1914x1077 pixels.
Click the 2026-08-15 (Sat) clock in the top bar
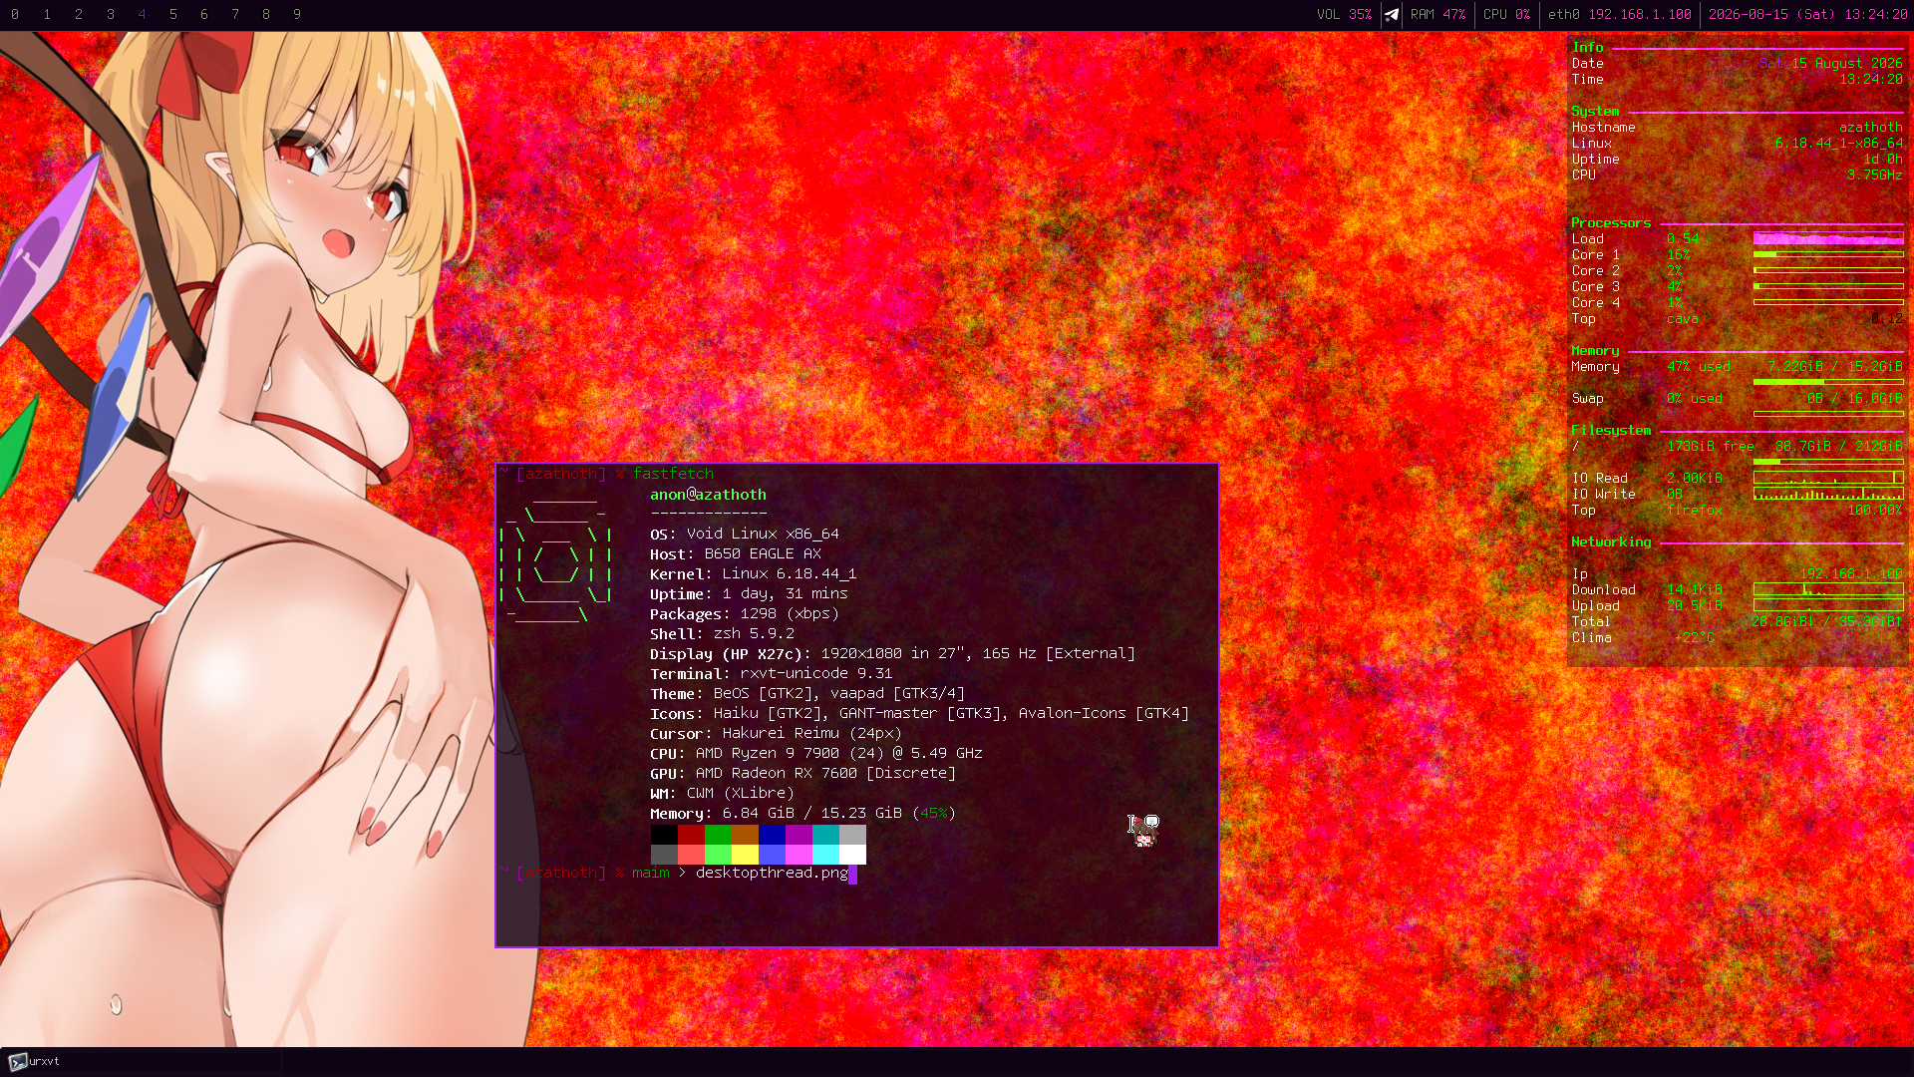[1807, 15]
